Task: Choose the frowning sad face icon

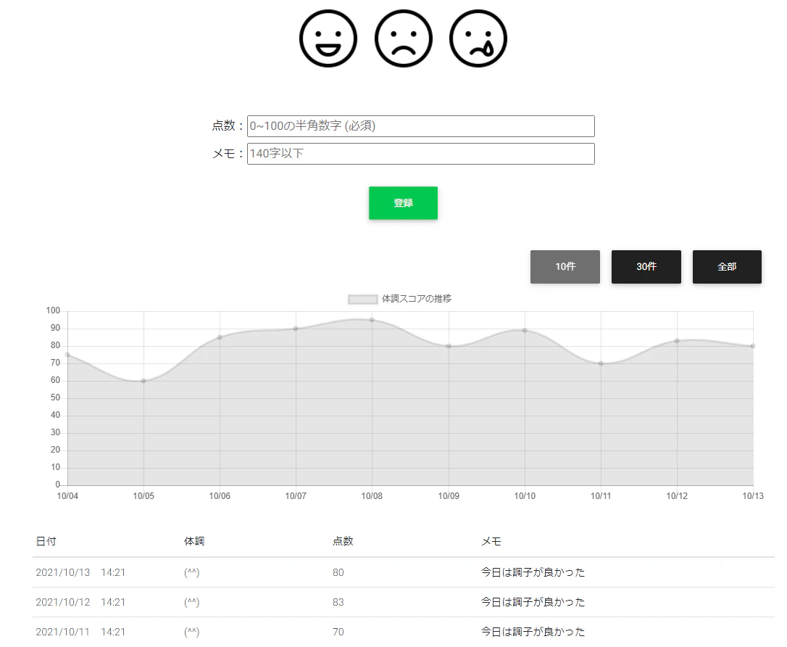Action: (404, 38)
